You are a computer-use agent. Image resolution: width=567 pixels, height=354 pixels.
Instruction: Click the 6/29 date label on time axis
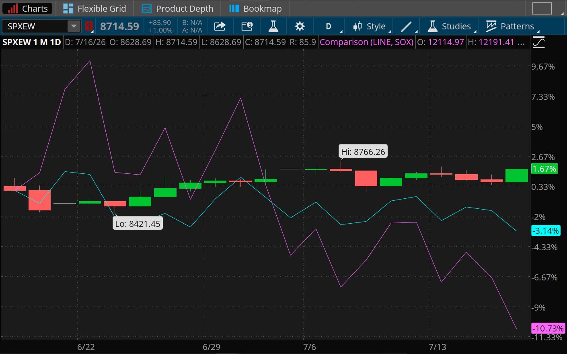coord(212,347)
